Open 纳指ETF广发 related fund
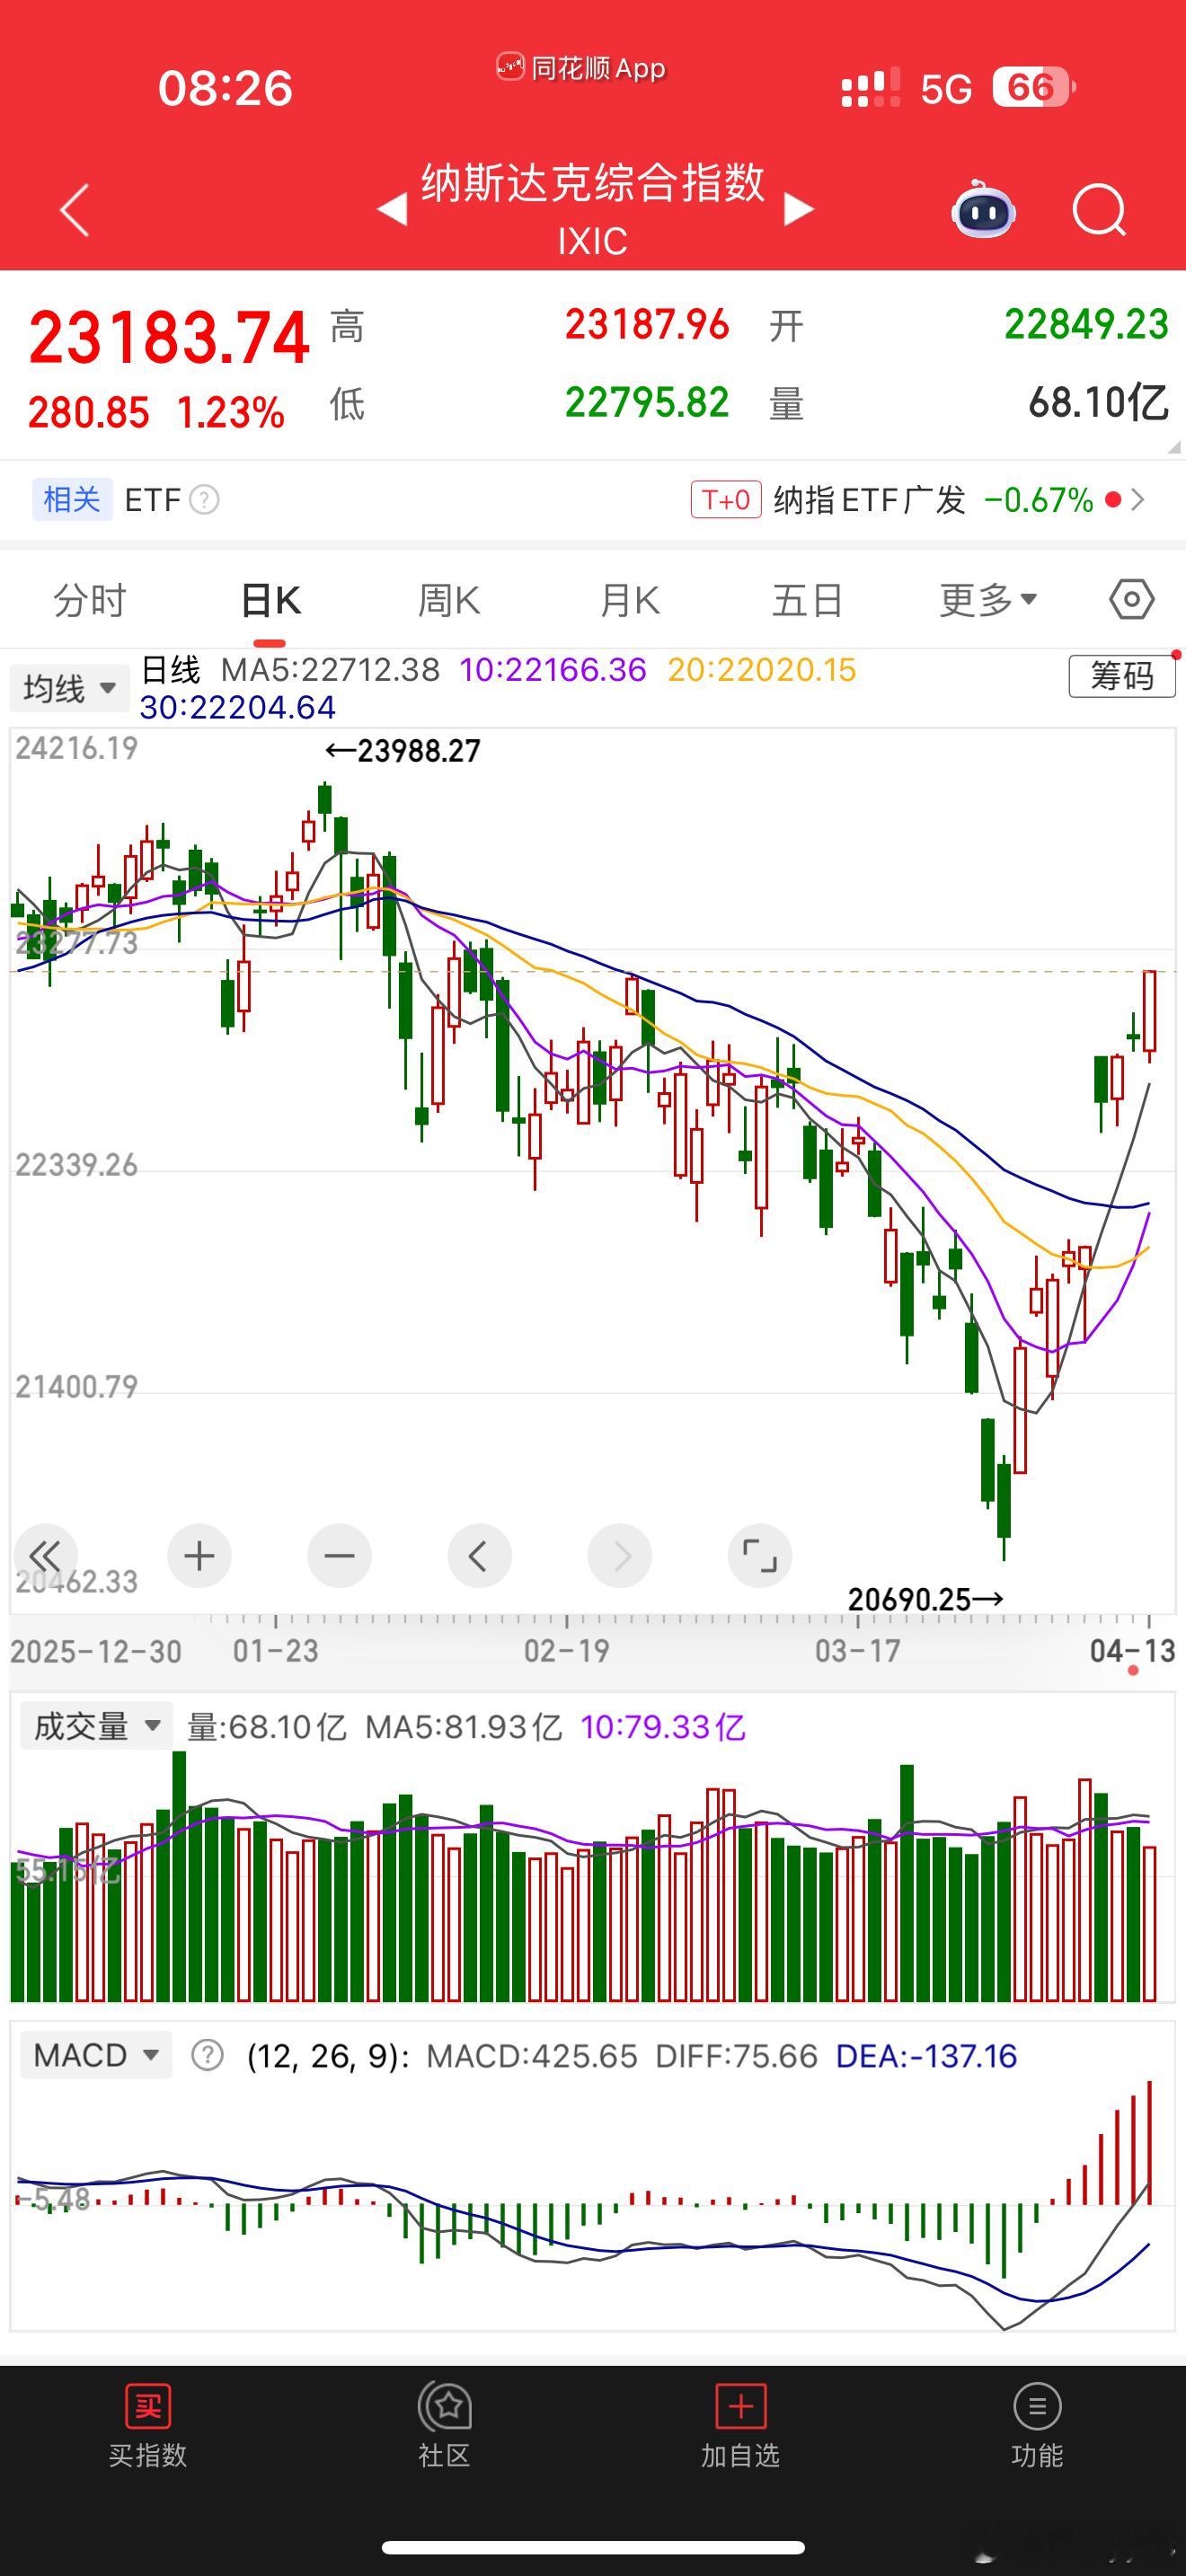Screen dimensions: 1186x2576 (x=869, y=499)
